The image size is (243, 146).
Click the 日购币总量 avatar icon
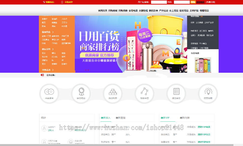click(x=44, y=141)
